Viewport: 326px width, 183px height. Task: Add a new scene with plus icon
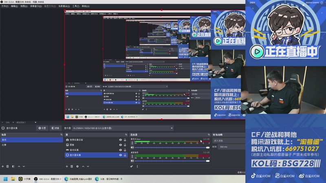click(3, 166)
